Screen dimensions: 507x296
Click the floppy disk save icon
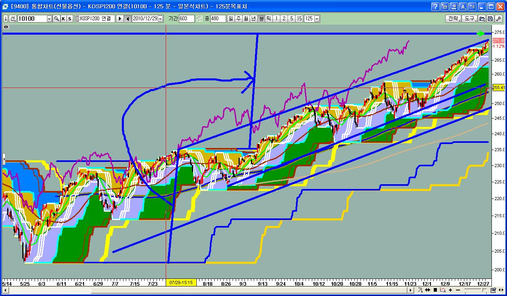490,19
